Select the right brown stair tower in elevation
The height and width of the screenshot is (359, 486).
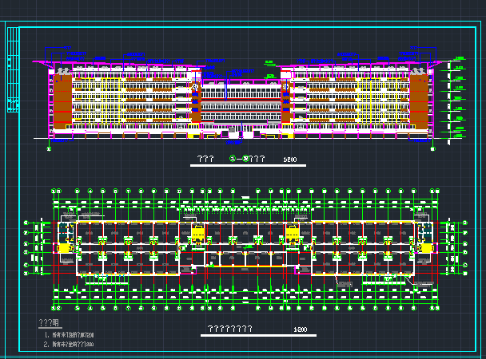point(419,100)
